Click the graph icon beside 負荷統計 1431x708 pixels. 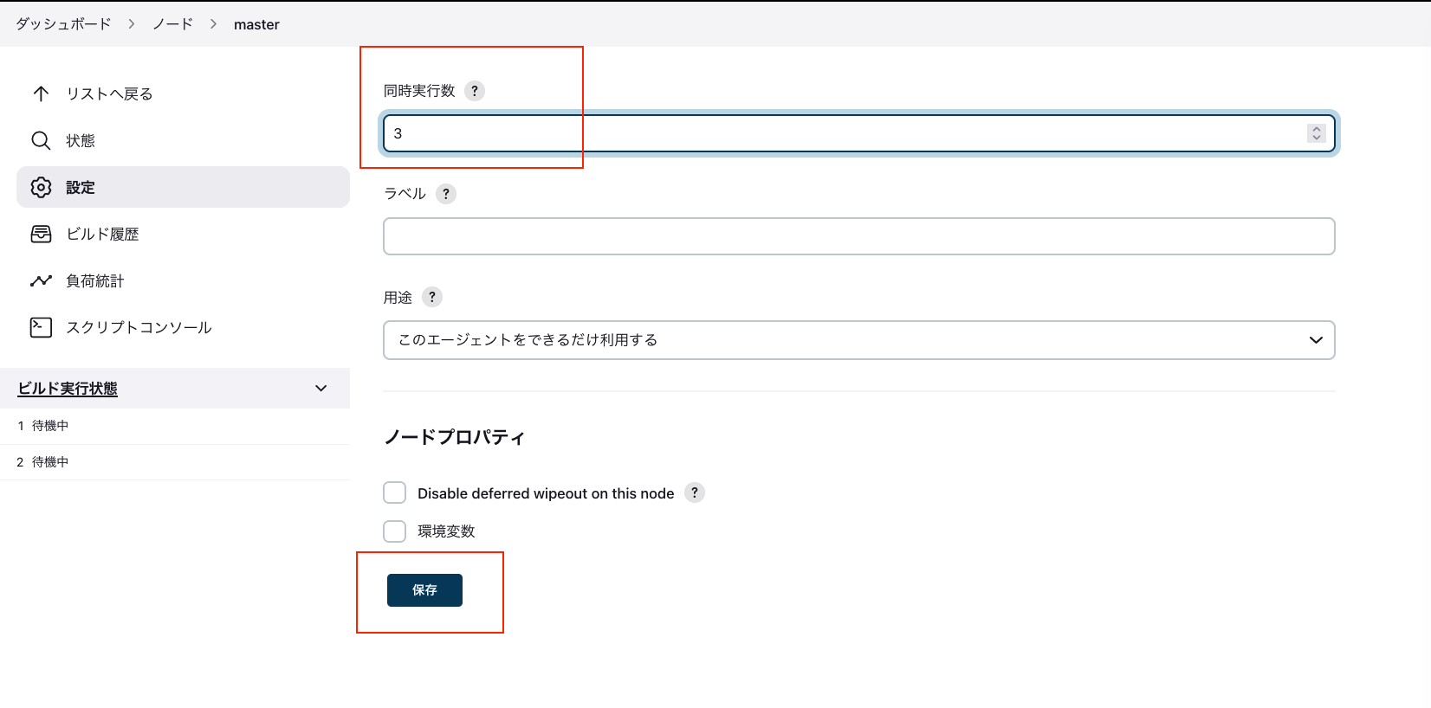point(41,280)
